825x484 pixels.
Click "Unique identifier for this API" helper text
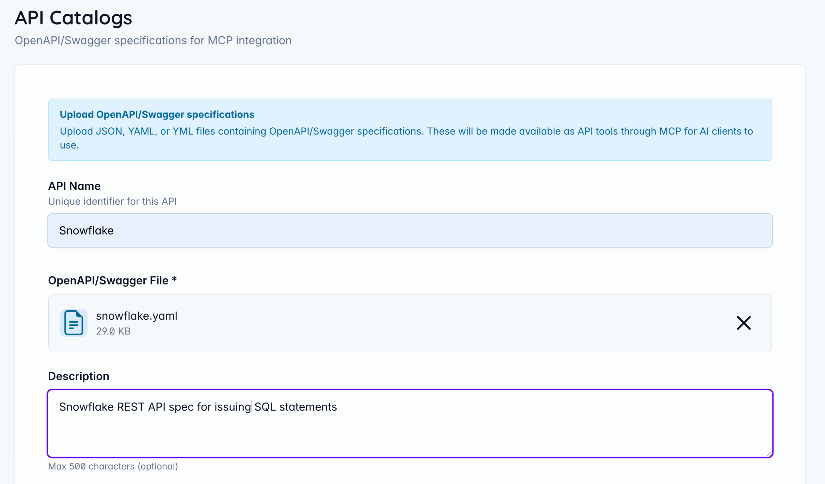point(112,202)
